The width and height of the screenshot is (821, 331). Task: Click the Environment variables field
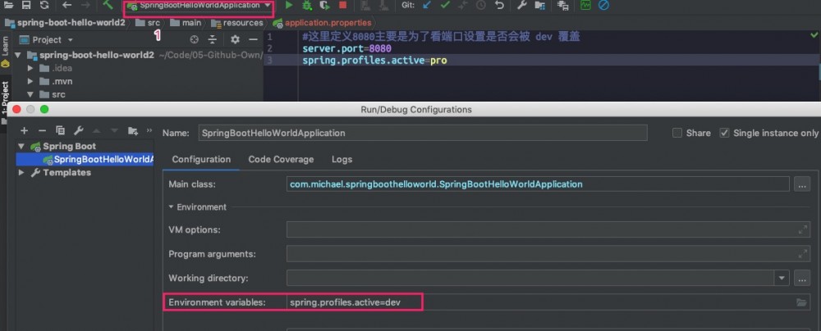[548, 302]
